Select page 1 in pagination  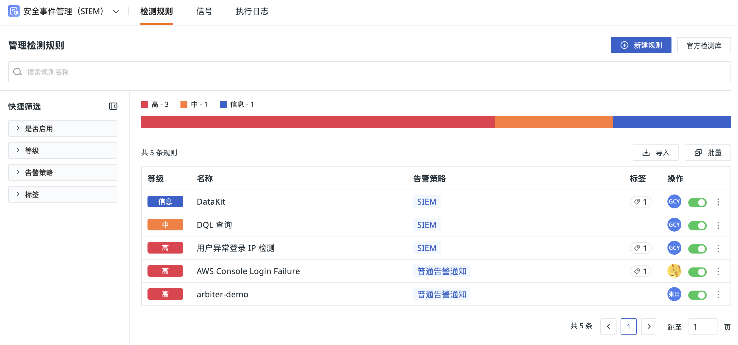[629, 326]
